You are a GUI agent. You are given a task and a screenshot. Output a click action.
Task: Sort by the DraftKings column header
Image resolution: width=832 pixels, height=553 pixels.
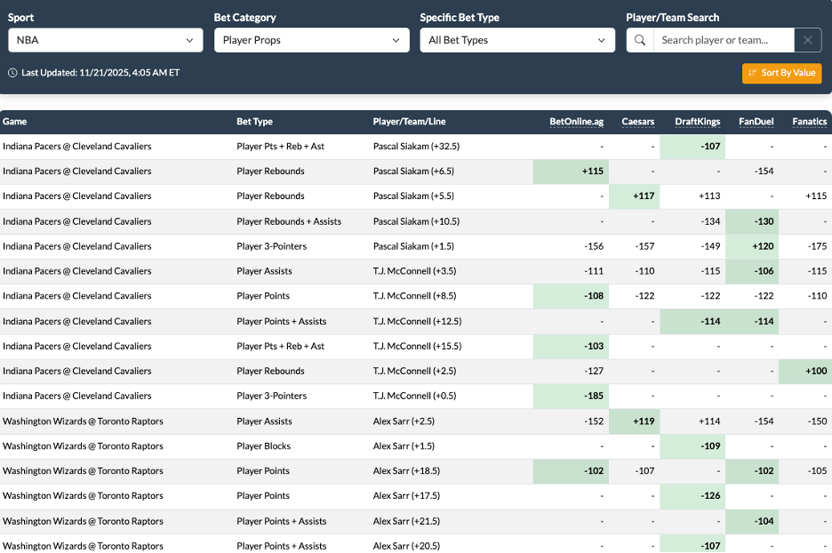pos(698,122)
